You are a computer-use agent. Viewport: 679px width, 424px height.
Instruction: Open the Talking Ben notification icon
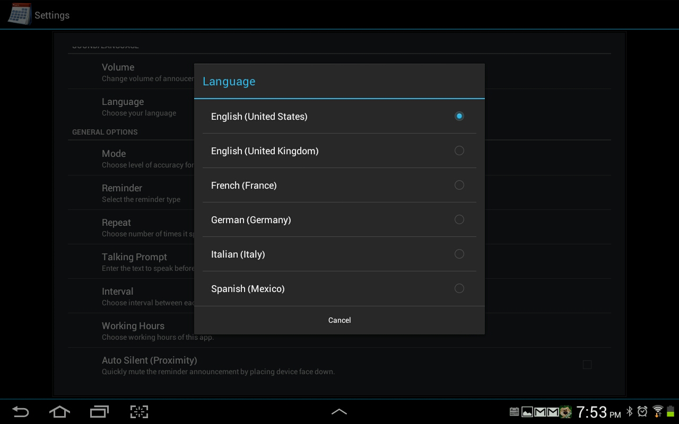565,412
